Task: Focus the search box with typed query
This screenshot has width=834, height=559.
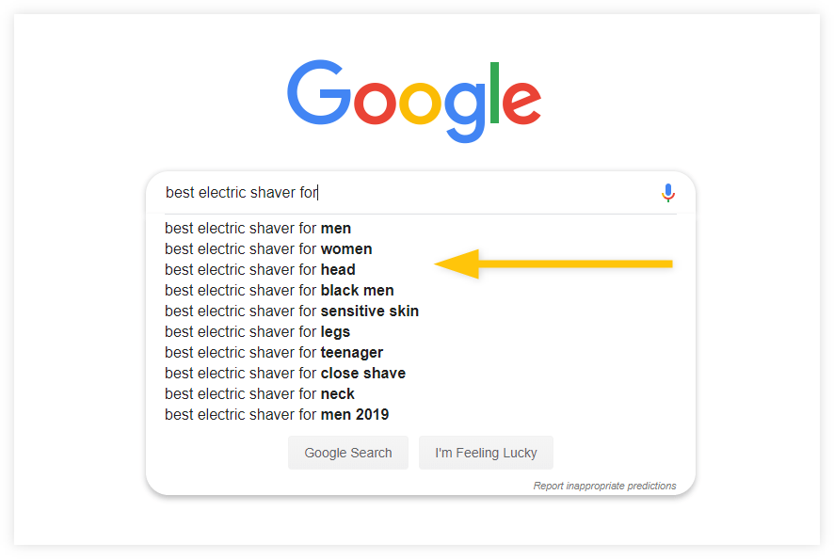Action: 405,193
